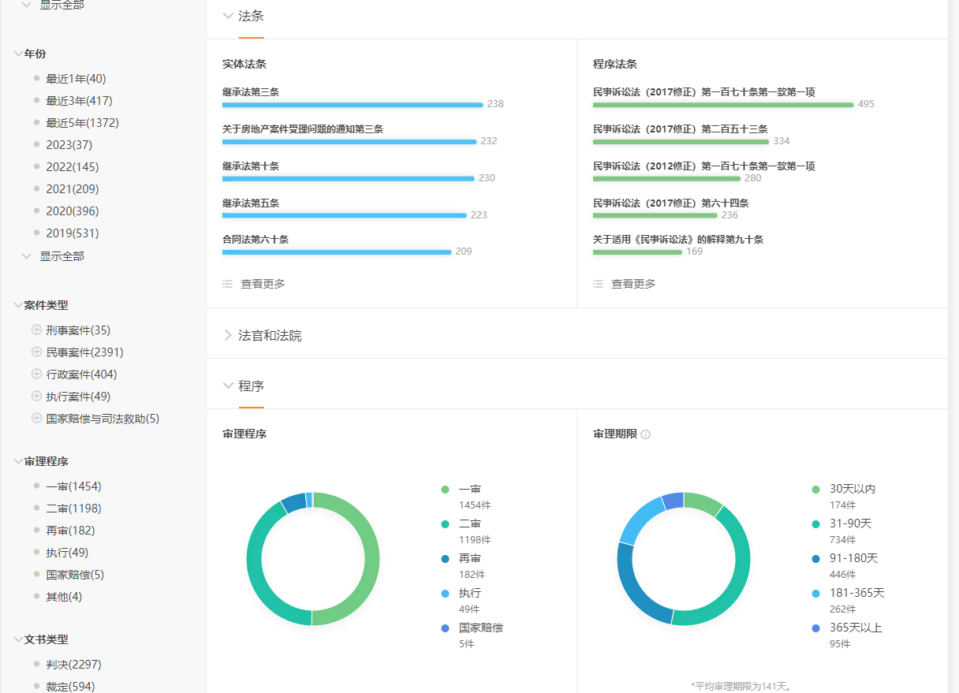Filter by year 2022(145)
Image resolution: width=959 pixels, height=693 pixels.
click(x=73, y=167)
